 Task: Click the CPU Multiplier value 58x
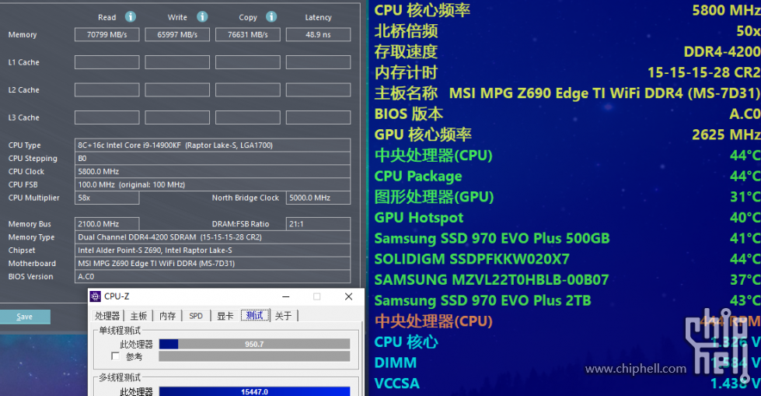pos(106,198)
